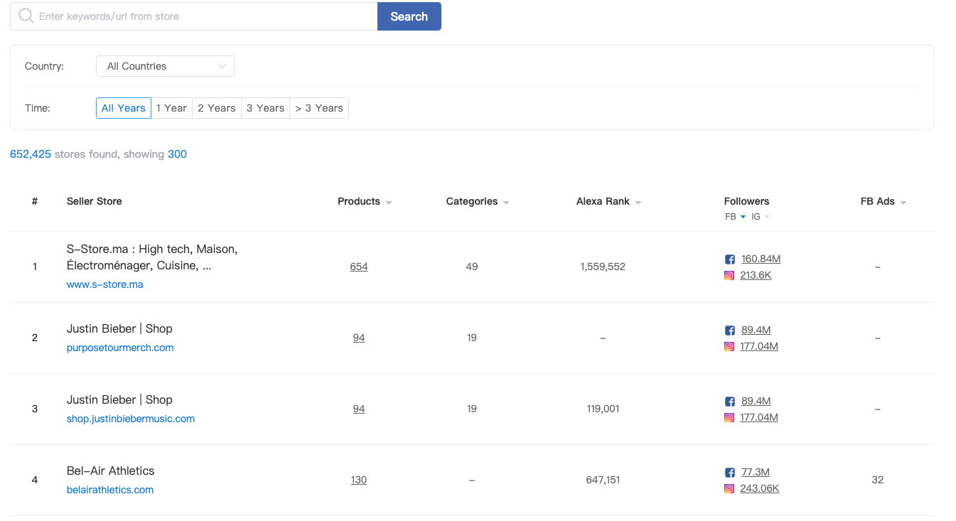
Task: Sort by the Products column arrow
Action: click(389, 203)
